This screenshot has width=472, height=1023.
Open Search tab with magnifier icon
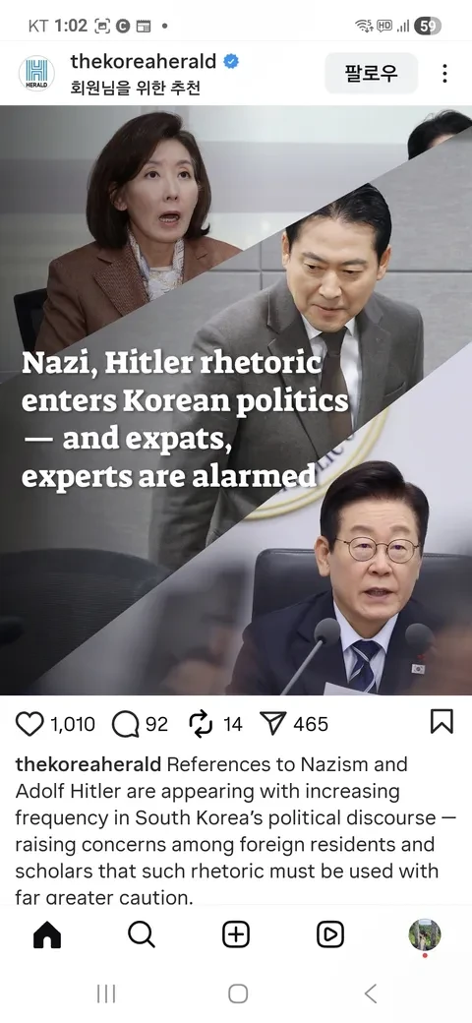[142, 934]
